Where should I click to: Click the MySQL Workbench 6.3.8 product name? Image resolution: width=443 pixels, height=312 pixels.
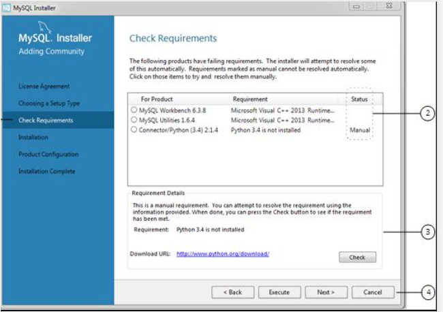[172, 110]
